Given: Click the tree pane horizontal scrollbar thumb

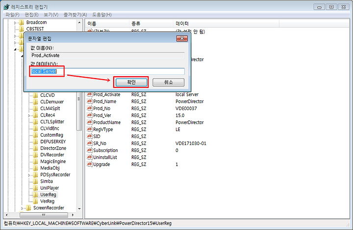Looking at the screenshot, I should point(44,215).
